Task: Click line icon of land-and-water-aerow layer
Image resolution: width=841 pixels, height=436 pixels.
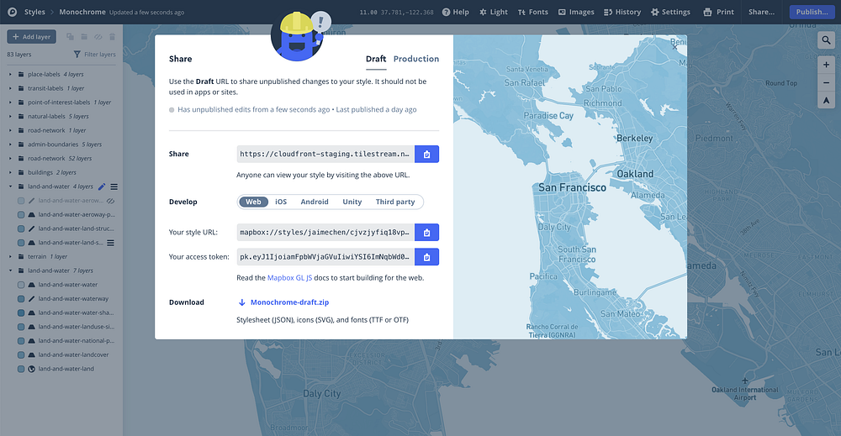Action: 32,201
